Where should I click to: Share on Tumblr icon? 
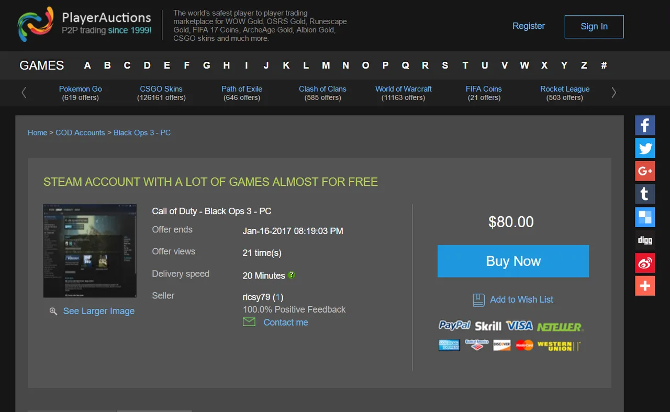click(645, 194)
